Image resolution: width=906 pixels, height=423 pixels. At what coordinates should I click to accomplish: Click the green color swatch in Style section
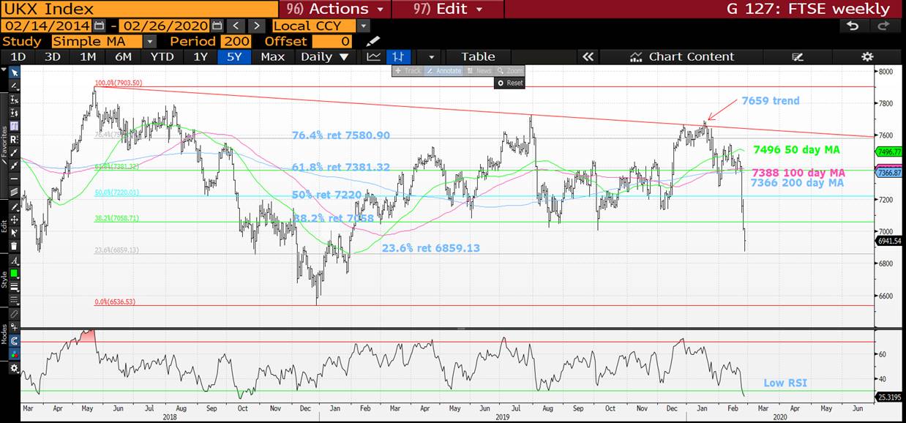[x=15, y=273]
